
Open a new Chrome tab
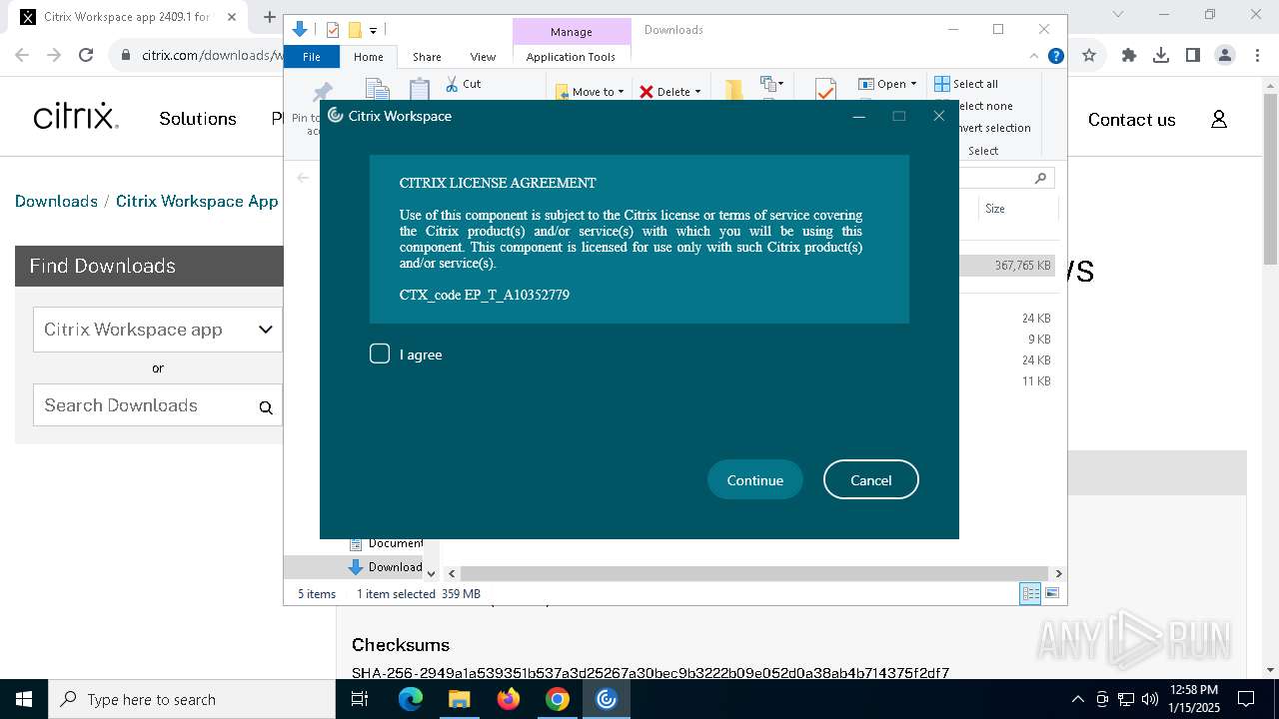click(x=269, y=16)
